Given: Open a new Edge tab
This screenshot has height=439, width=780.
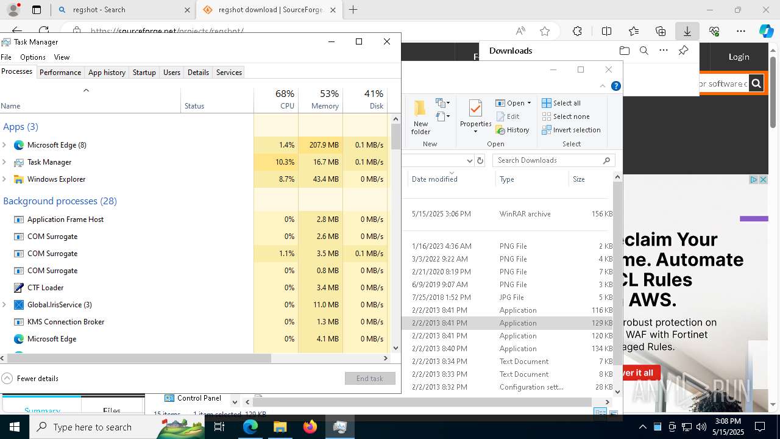Looking at the screenshot, I should click(353, 10).
